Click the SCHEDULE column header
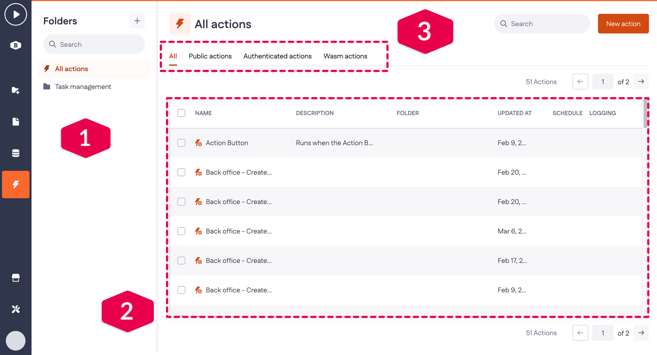The width and height of the screenshot is (657, 355). (567, 113)
